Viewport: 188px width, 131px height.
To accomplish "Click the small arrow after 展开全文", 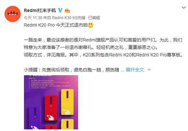I will tap(149, 70).
